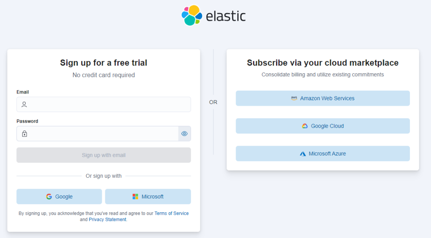Image resolution: width=431 pixels, height=238 pixels.
Task: Click the Elastic cluster logo icon
Action: click(192, 15)
